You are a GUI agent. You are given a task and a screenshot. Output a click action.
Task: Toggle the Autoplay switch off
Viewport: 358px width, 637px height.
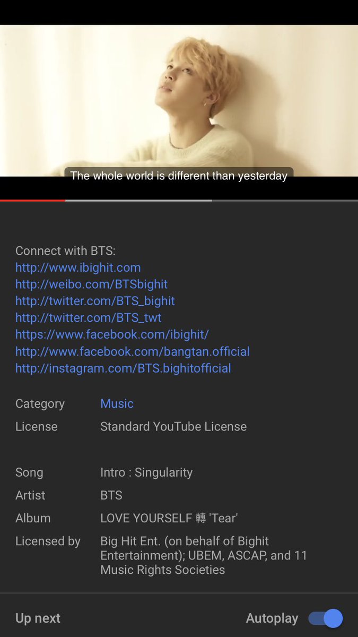click(x=326, y=618)
